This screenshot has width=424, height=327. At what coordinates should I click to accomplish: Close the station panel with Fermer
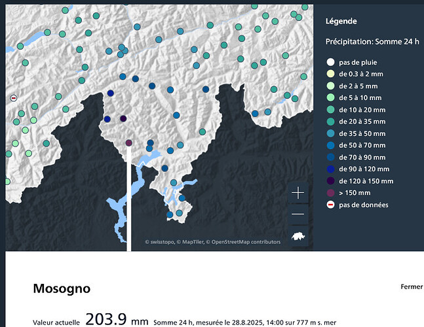point(411,287)
